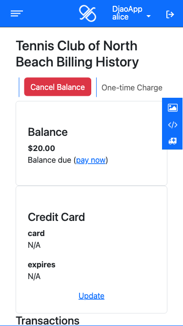Open the code editor panel icon

pyautogui.click(x=173, y=125)
